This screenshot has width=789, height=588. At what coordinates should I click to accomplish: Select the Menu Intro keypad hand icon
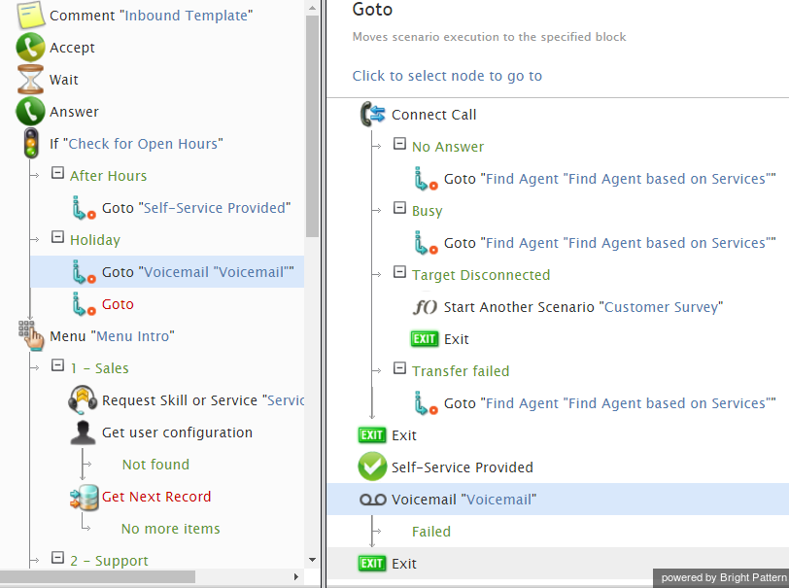[x=31, y=335]
